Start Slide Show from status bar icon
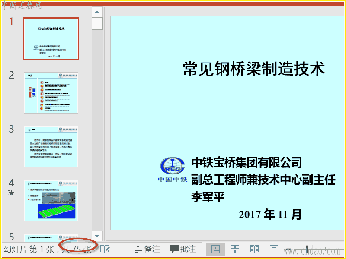Image resolution: width=346 pixels, height=259 pixels. (x=274, y=250)
